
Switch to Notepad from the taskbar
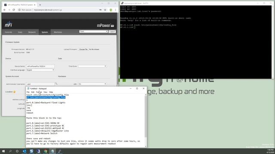[x=52, y=151]
